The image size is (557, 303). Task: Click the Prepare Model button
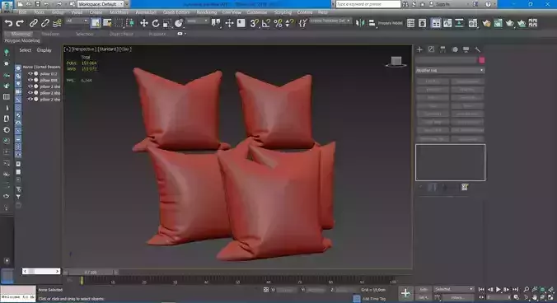[x=390, y=23]
